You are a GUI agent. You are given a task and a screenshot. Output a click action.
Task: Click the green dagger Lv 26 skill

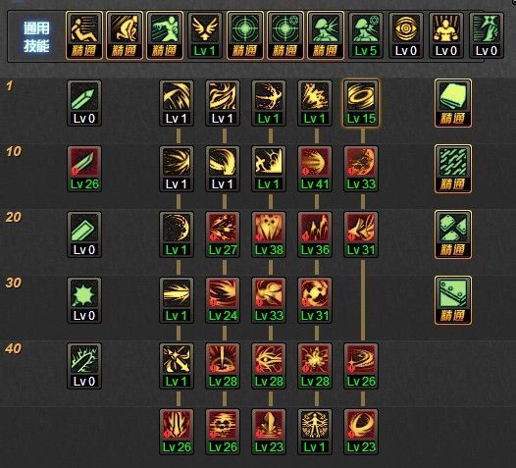pyautogui.click(x=84, y=169)
